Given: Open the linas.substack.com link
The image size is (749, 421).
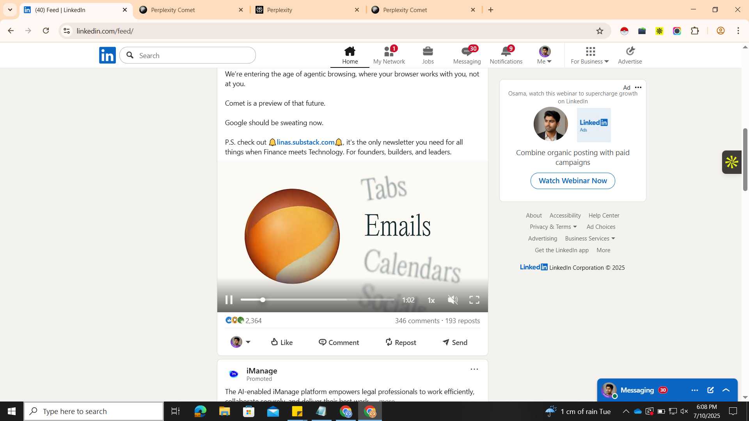Looking at the screenshot, I should coord(305,142).
